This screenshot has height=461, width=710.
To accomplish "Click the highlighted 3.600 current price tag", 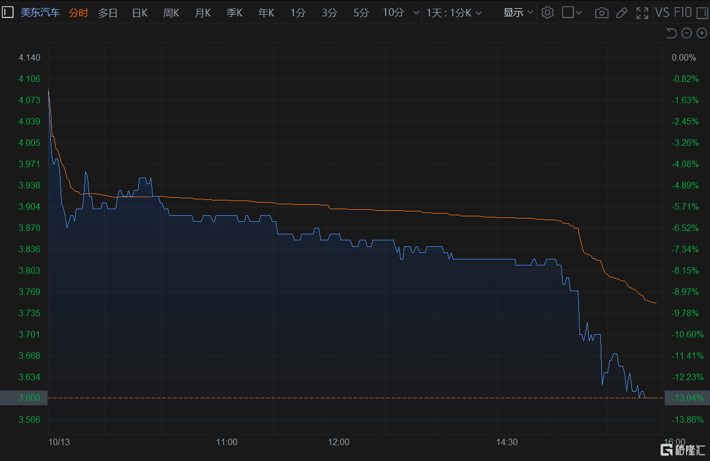I will (24, 398).
